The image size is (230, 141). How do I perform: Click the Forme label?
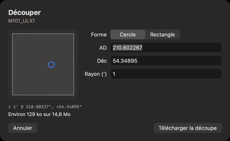pos(99,35)
